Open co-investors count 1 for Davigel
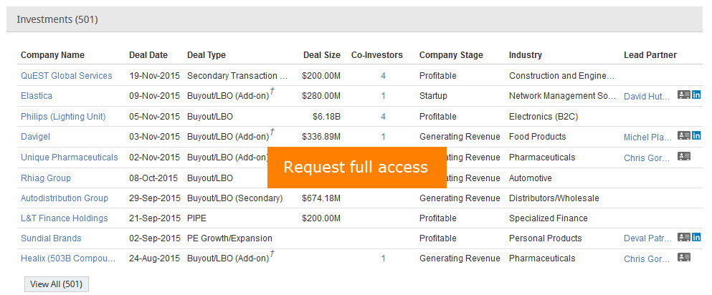 click(x=383, y=136)
